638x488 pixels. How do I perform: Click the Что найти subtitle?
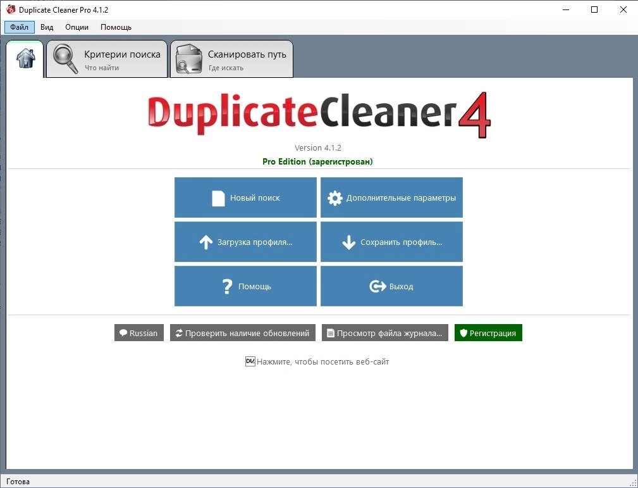(x=102, y=68)
